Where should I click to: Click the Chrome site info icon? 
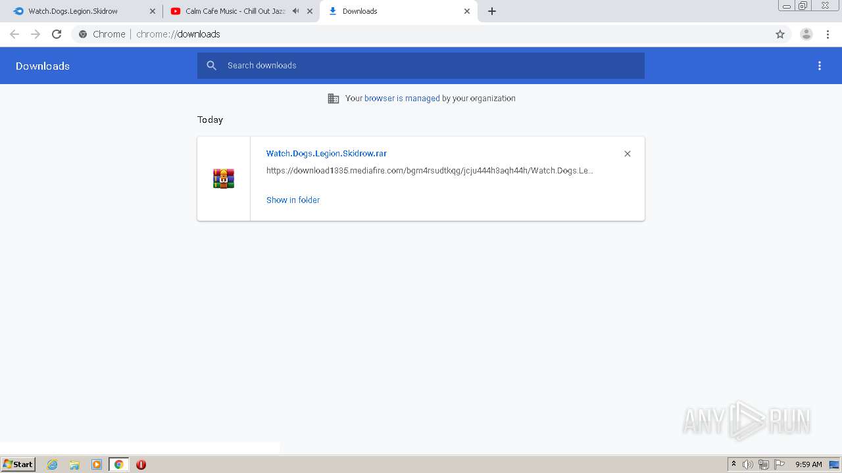pyautogui.click(x=83, y=34)
